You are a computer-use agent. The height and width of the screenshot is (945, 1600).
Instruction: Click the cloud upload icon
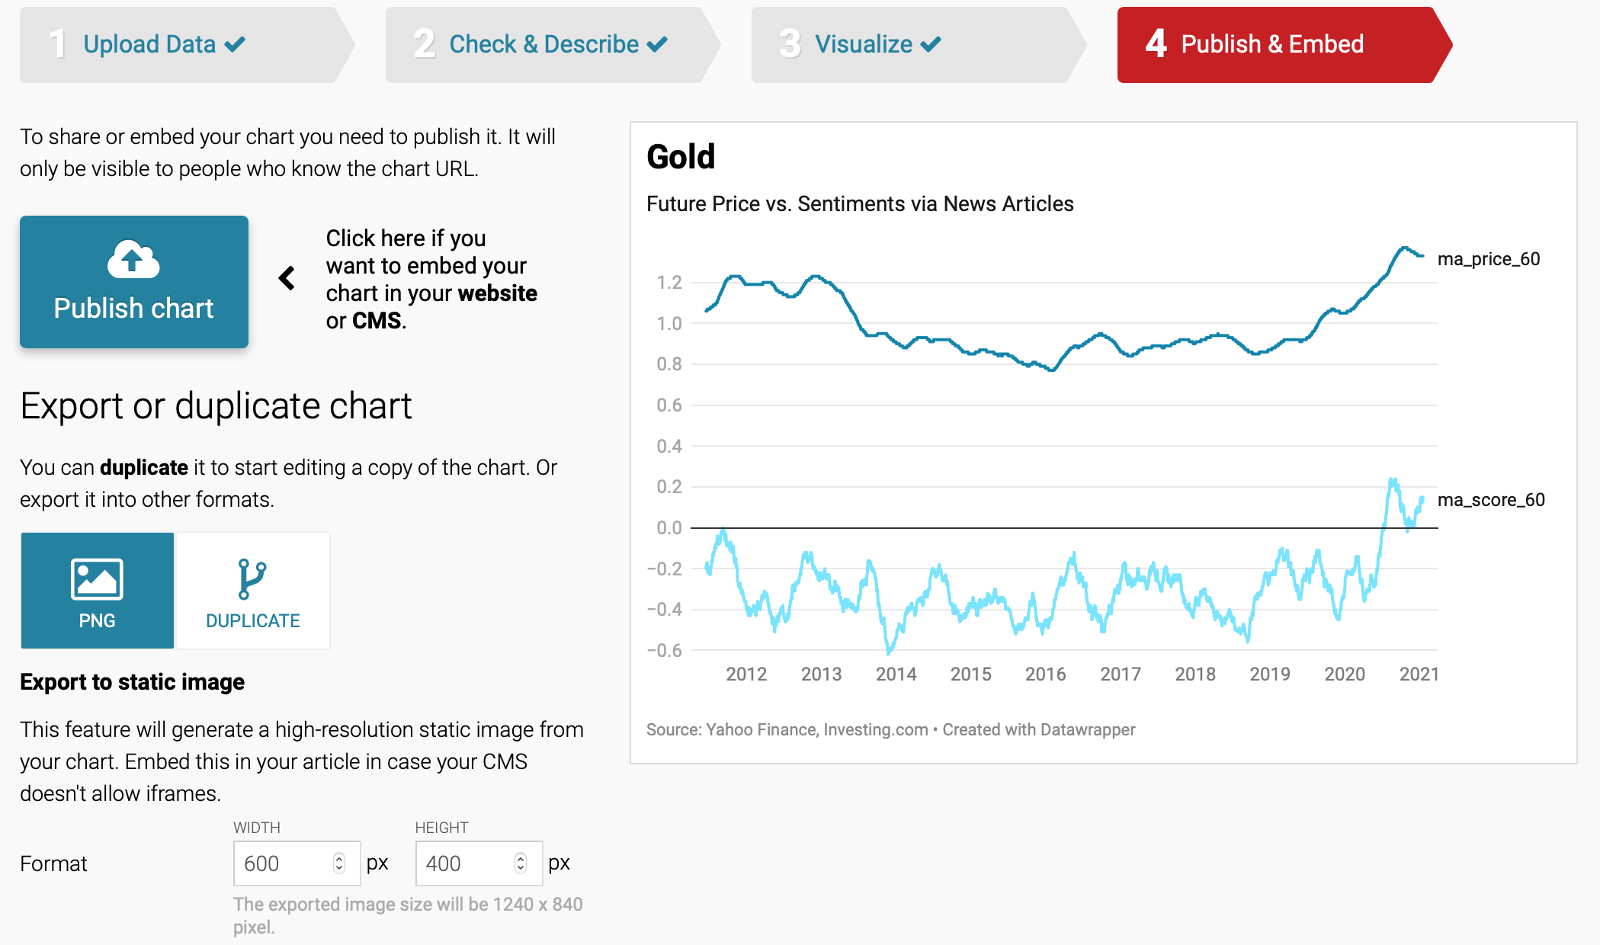coord(133,260)
